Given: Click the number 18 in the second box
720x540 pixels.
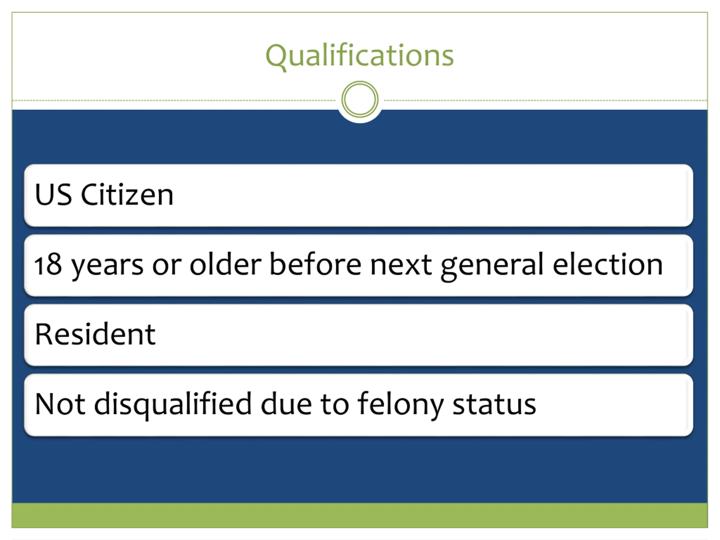Looking at the screenshot, I should (48, 265).
